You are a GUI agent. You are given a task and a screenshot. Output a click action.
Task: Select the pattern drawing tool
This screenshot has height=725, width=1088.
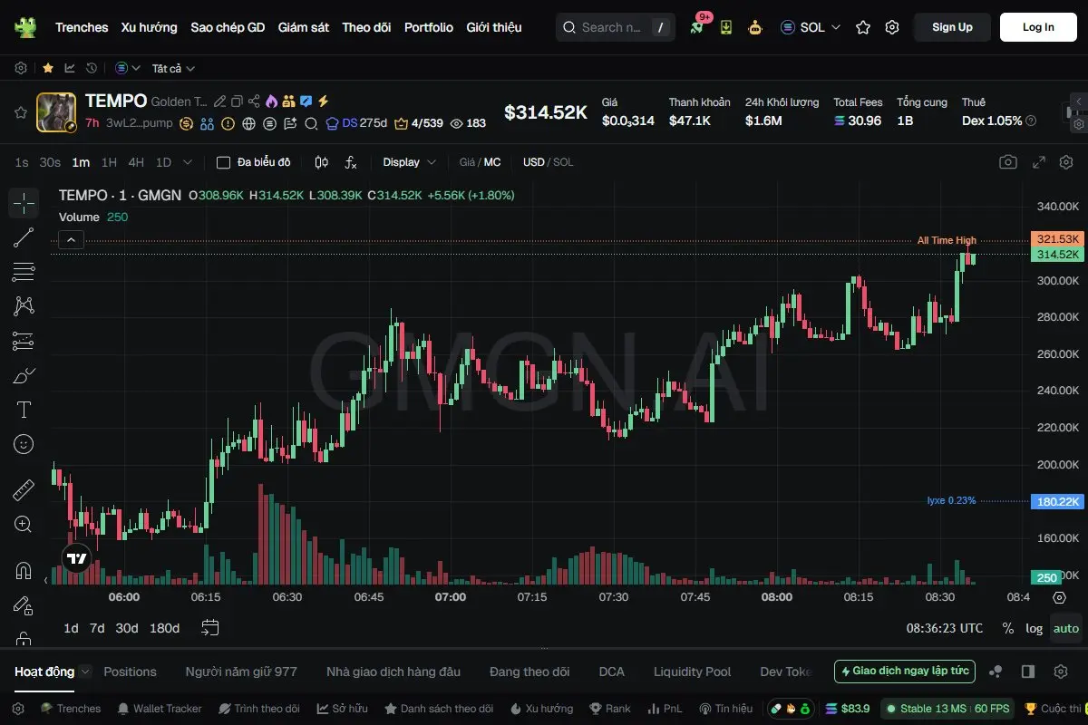24,306
